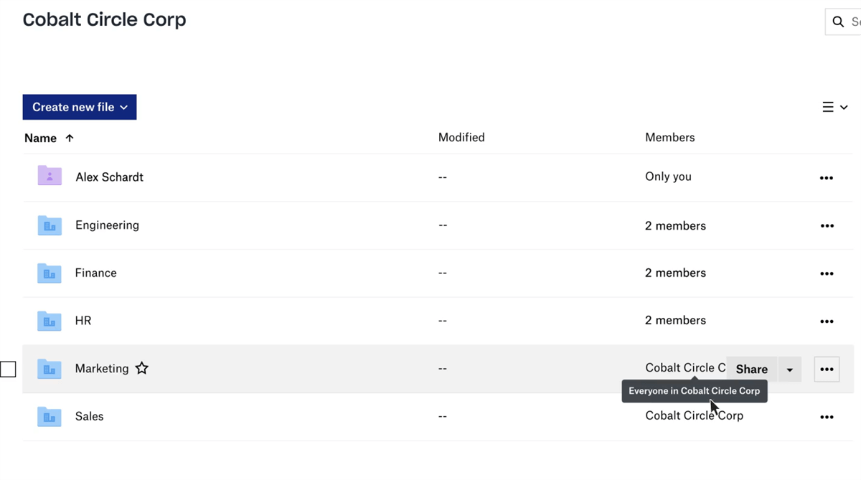Open more options for Engineering folder
861x480 pixels.
pyautogui.click(x=827, y=226)
